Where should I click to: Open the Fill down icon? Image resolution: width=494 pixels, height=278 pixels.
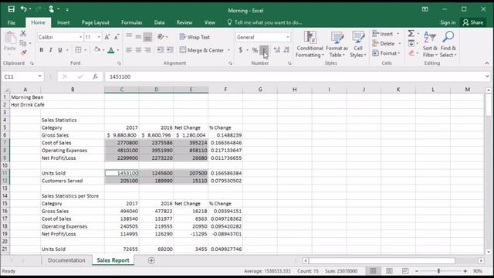(x=411, y=43)
